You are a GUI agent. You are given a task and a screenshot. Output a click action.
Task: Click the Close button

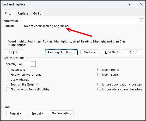coord(133,52)
